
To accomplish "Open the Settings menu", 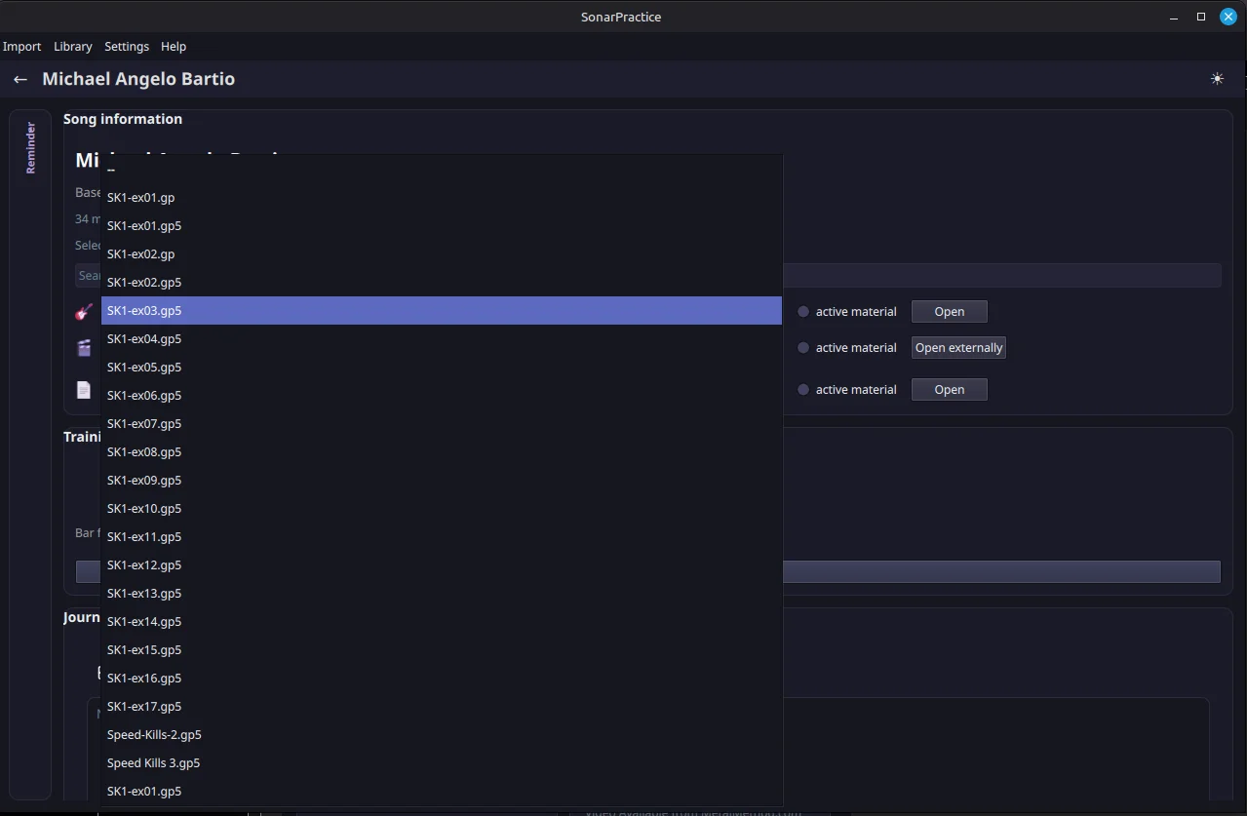I will 127,46.
